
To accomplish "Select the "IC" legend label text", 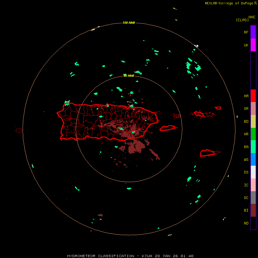I will [x=246, y=185].
